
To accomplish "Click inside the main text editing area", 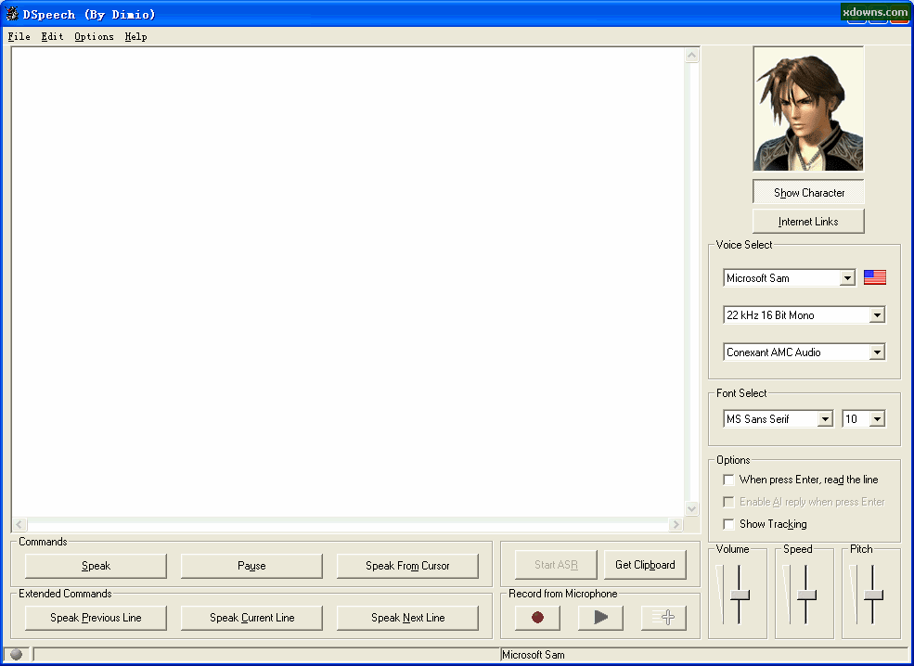I will pos(348,278).
